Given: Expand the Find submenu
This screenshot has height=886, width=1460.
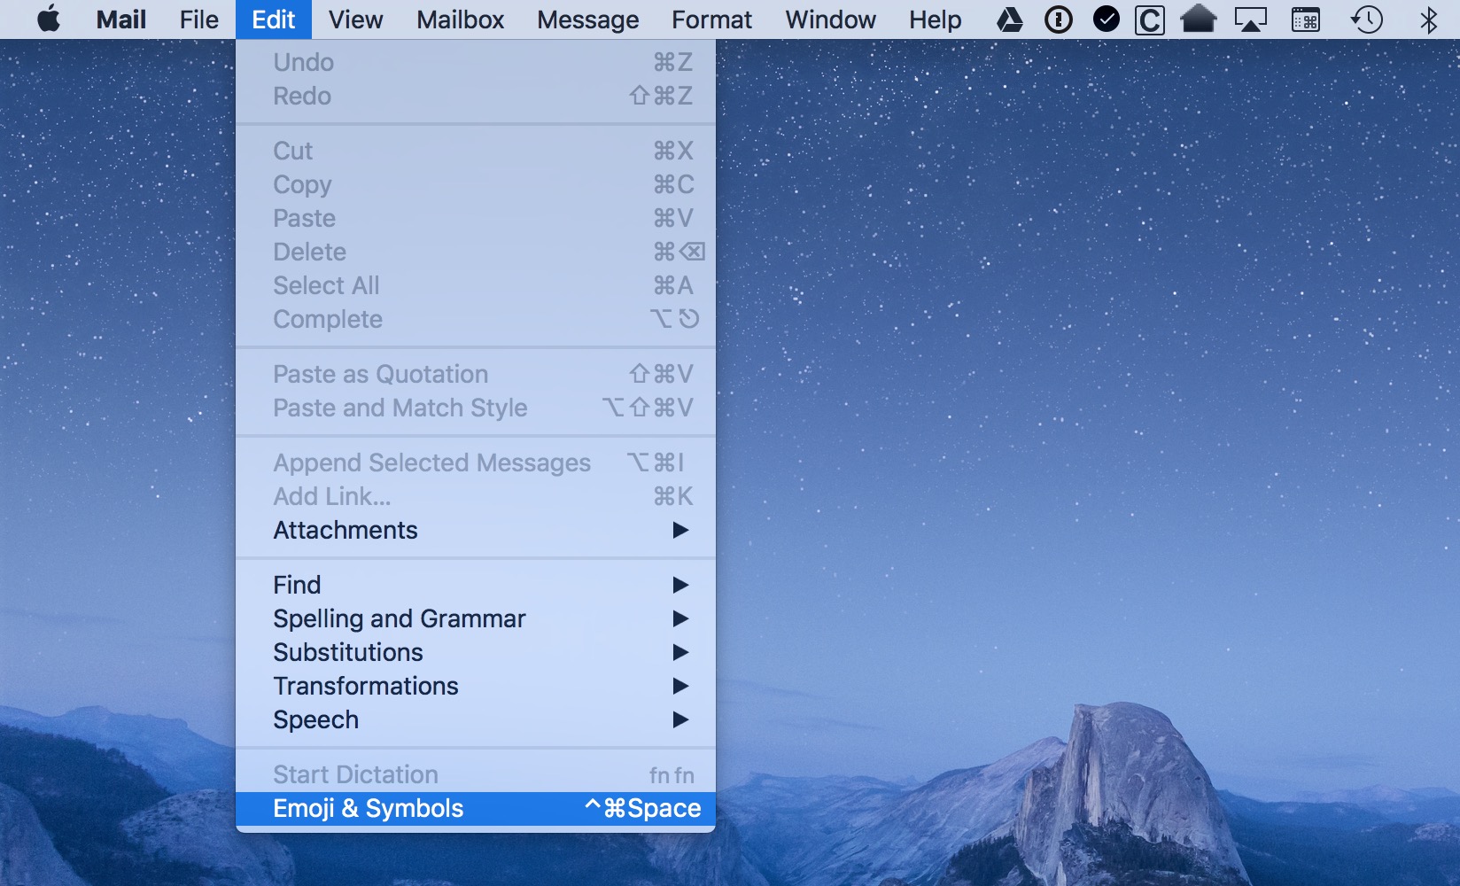Looking at the screenshot, I should pos(476,585).
